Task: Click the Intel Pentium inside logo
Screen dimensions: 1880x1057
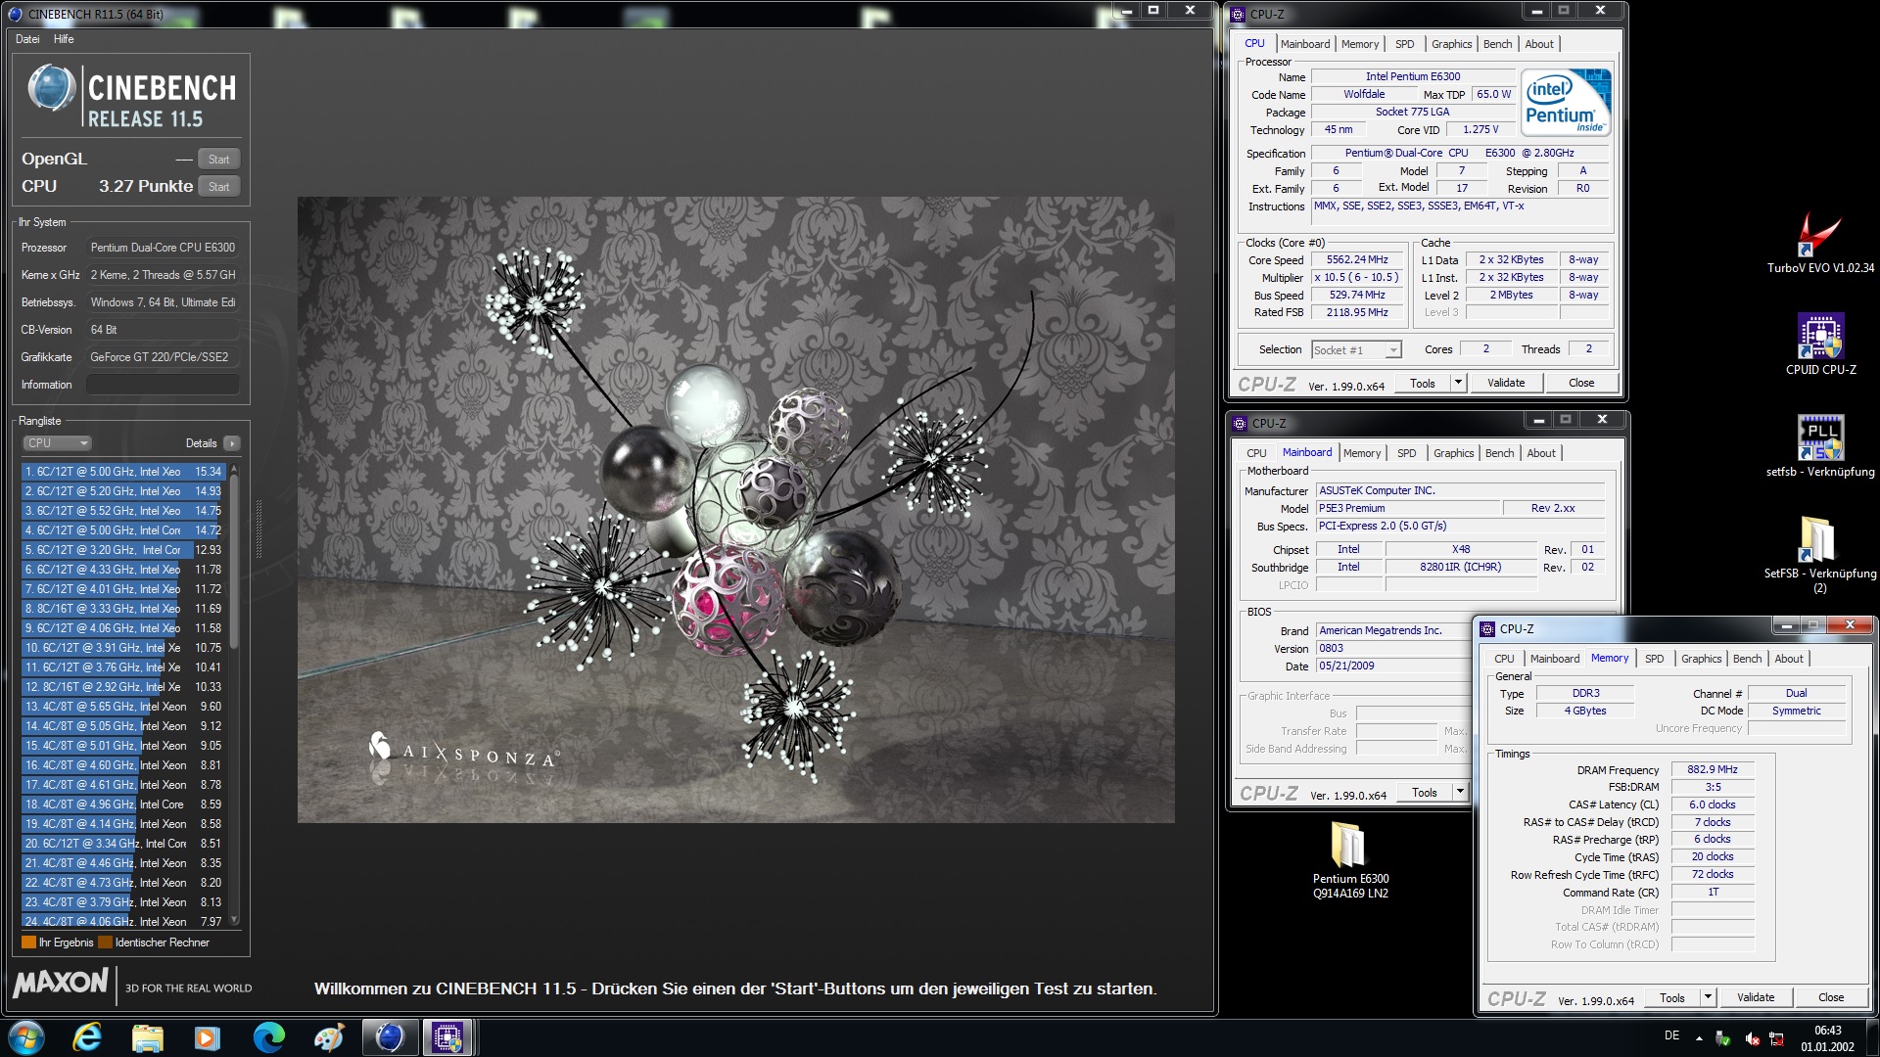Action: (1565, 102)
